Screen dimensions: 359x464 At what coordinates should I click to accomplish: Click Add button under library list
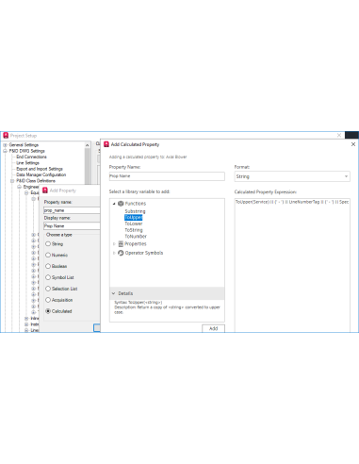tap(213, 328)
